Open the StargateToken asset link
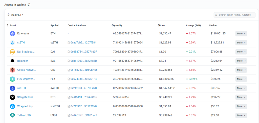The width and height of the screenshot is (259, 123). click(x=26, y=97)
